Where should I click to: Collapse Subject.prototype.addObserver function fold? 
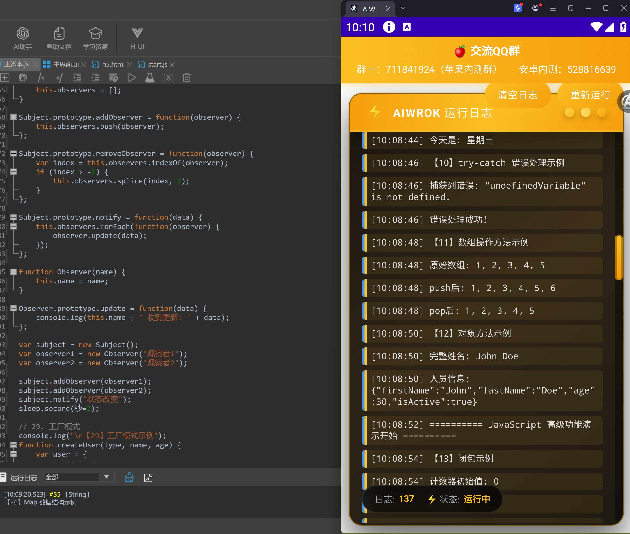(x=13, y=117)
